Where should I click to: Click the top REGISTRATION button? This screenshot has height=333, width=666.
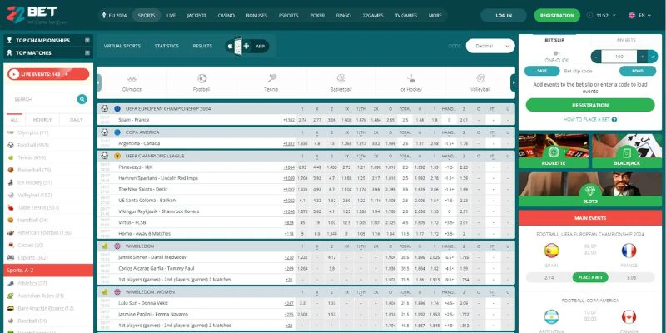pyautogui.click(x=557, y=15)
